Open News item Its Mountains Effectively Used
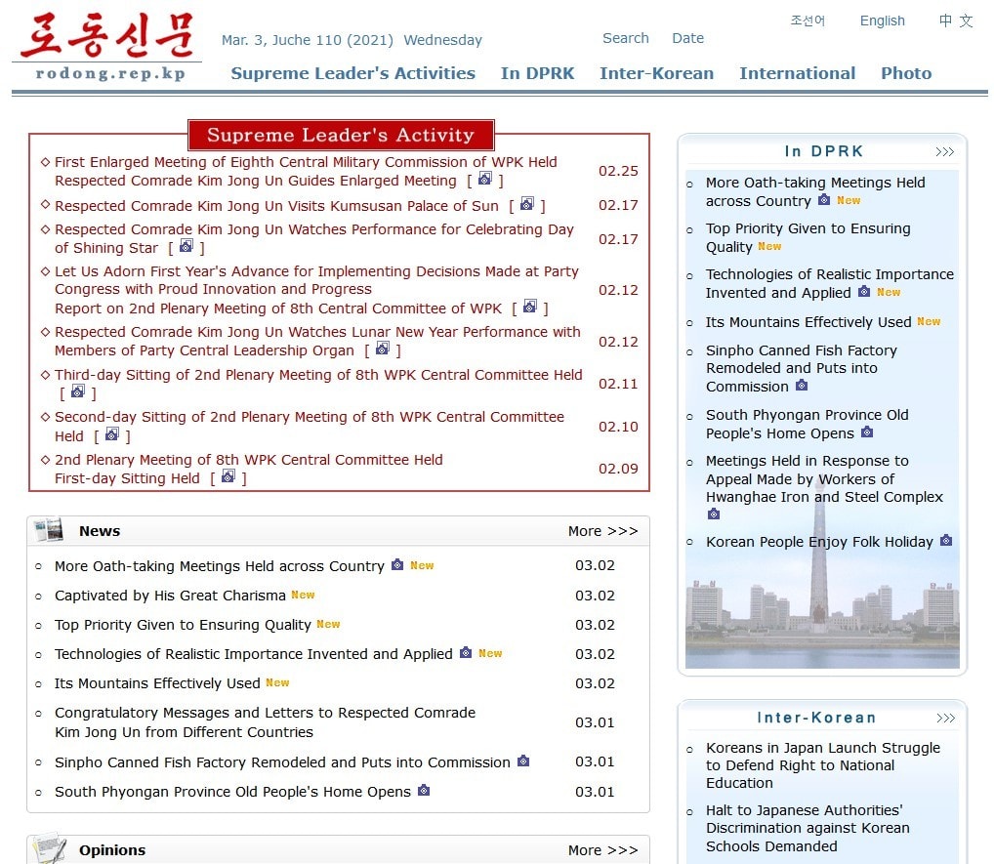The width and height of the screenshot is (994, 864). pos(157,683)
